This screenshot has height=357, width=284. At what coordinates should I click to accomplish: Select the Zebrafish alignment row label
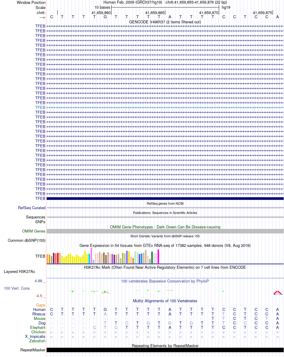coord(37,341)
